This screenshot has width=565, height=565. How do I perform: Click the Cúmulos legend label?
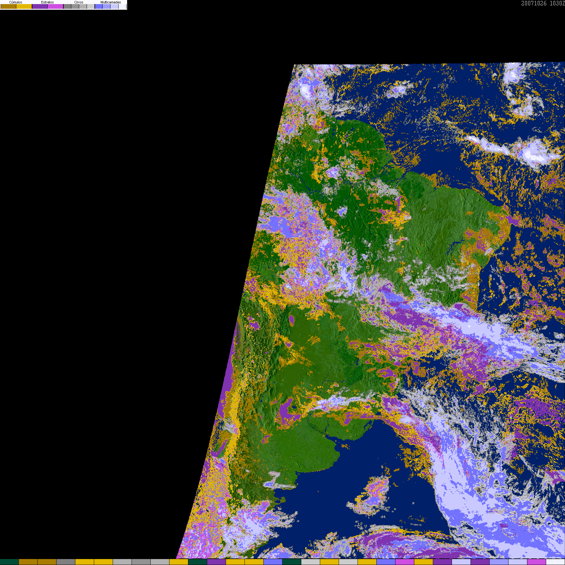[x=16, y=2]
